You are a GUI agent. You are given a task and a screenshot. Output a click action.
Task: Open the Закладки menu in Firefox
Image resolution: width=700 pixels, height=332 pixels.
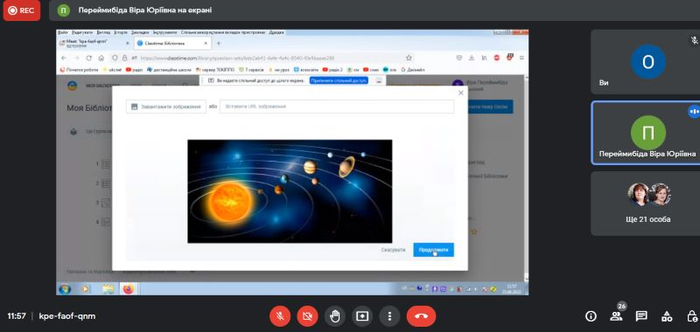click(140, 32)
